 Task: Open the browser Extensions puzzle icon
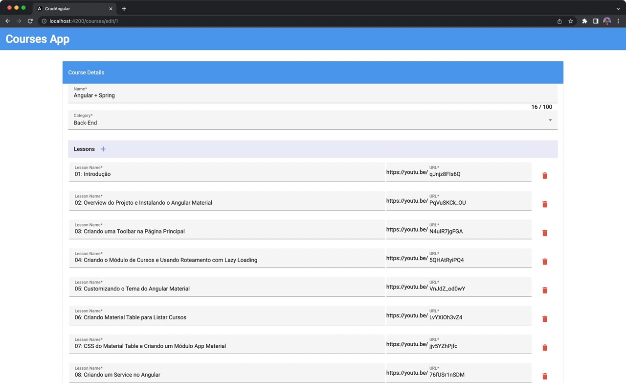(x=584, y=21)
